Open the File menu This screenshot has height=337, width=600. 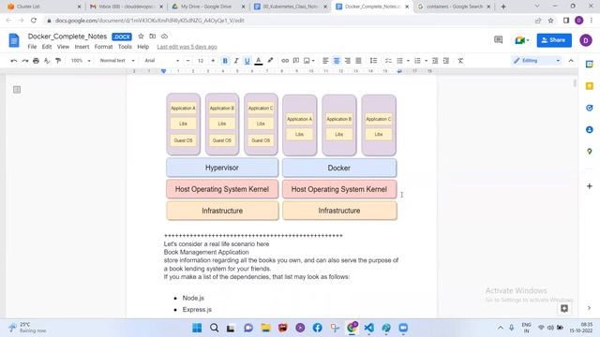point(32,47)
